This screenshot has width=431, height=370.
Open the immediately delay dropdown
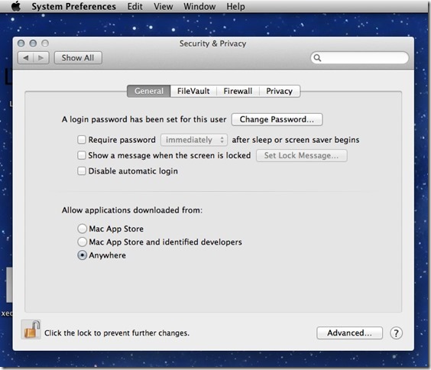194,140
